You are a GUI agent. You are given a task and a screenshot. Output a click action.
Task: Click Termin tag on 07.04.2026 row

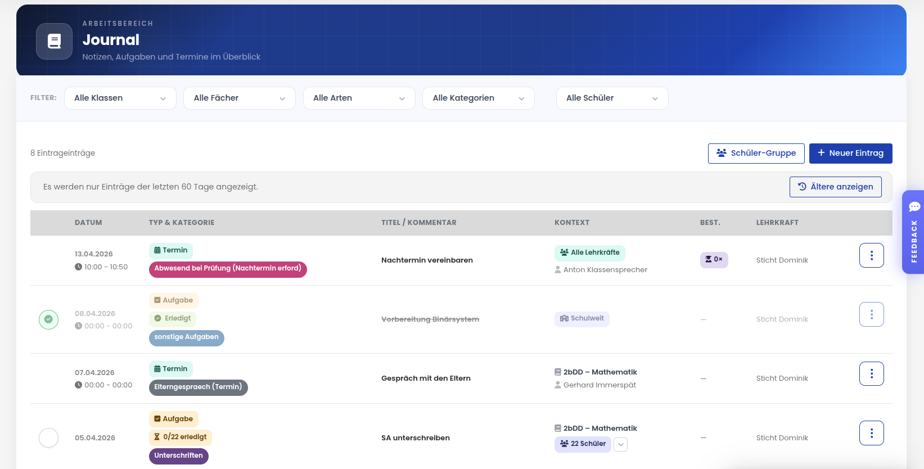coord(171,369)
